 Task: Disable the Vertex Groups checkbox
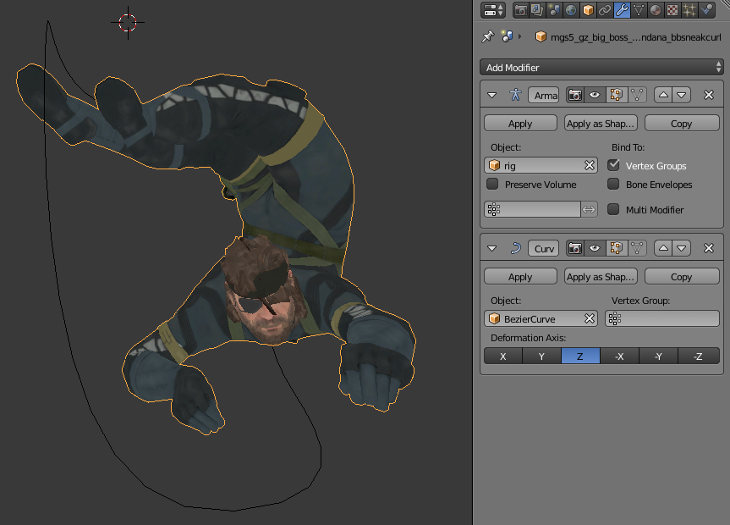point(613,165)
